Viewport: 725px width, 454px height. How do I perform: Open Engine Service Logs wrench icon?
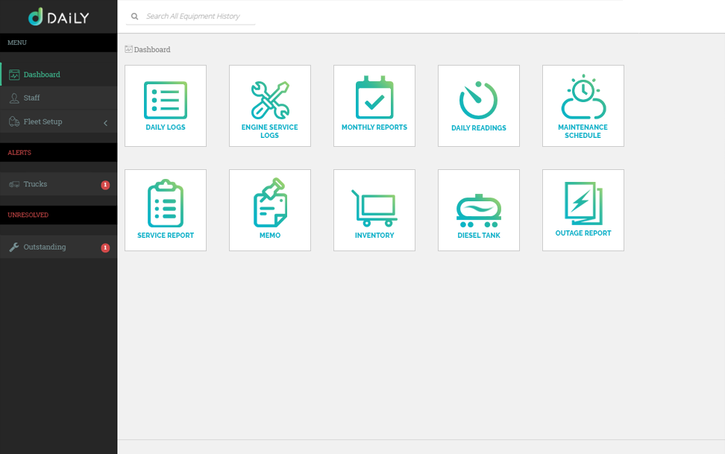(269, 101)
